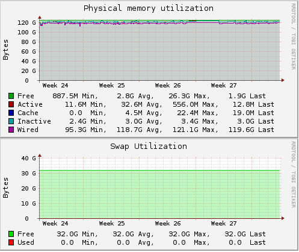Click the '12.8M Last' Active value

pyautogui.click(x=253, y=104)
